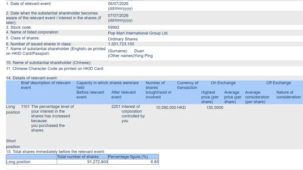Click the 'Brief description of relevant event' header

click(45, 85)
